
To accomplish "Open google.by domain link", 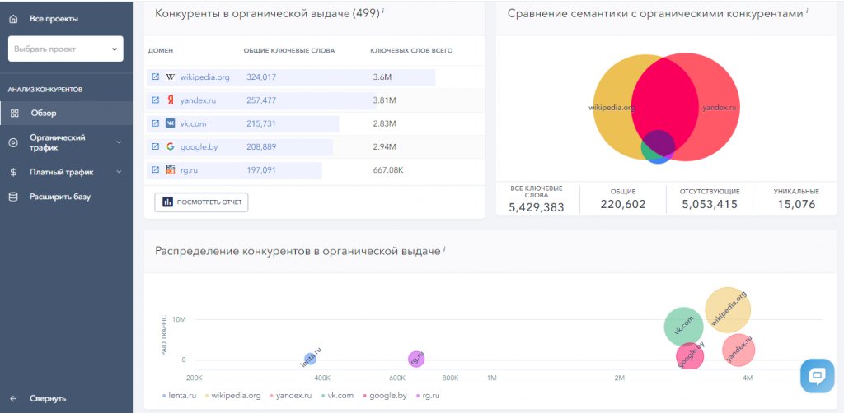I will pyautogui.click(x=199, y=146).
